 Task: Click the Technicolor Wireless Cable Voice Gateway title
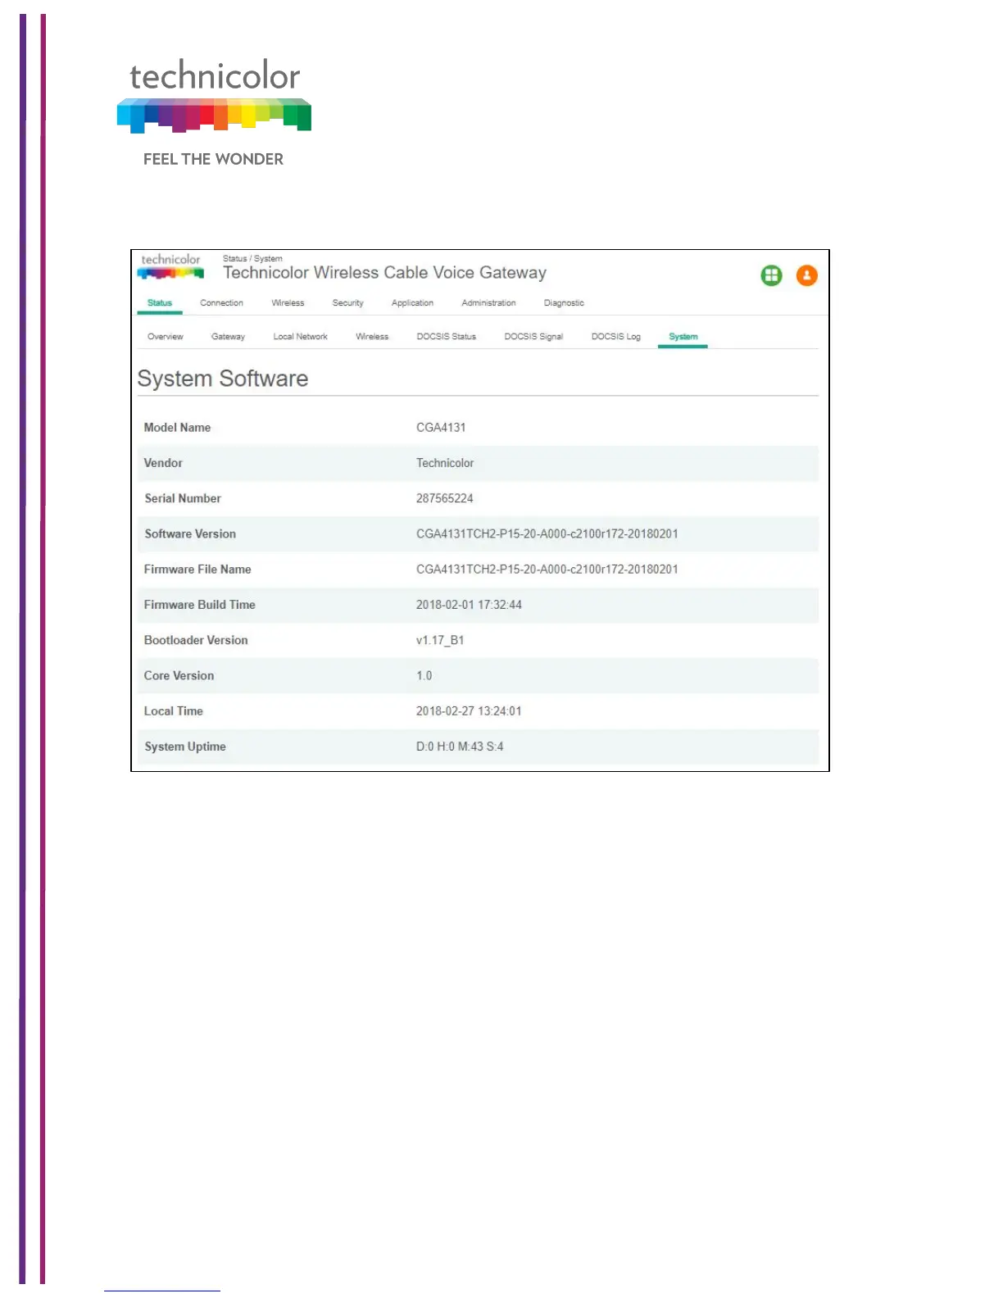[384, 273]
